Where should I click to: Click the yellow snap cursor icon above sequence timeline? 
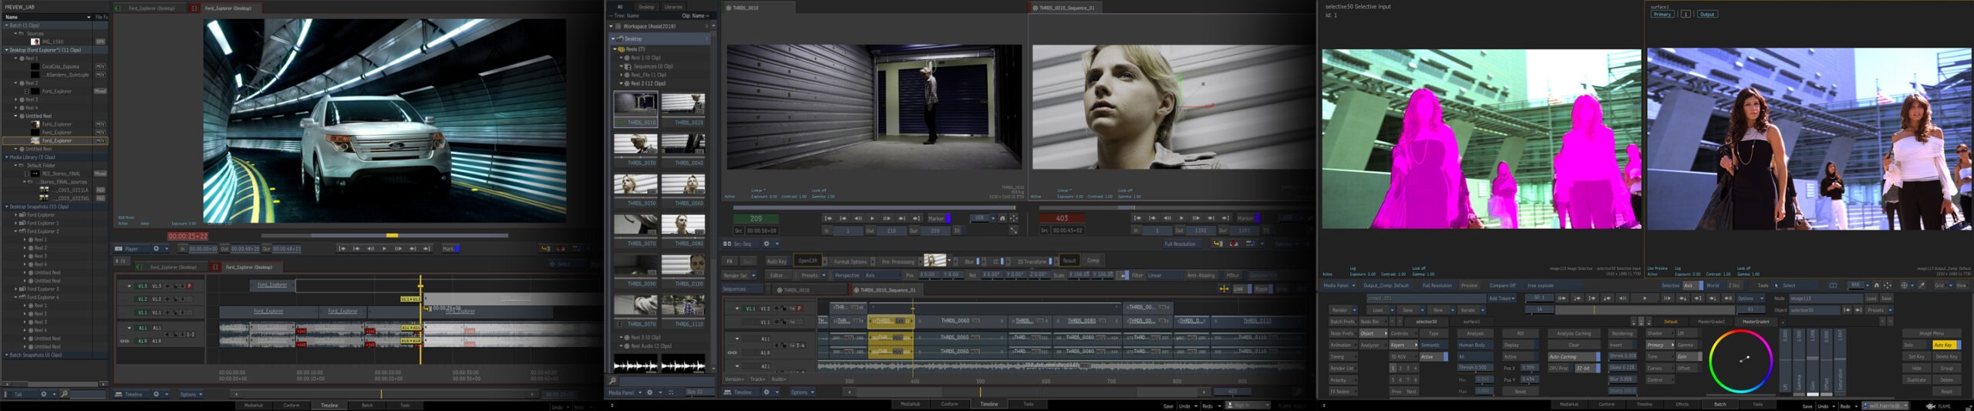tap(1224, 289)
